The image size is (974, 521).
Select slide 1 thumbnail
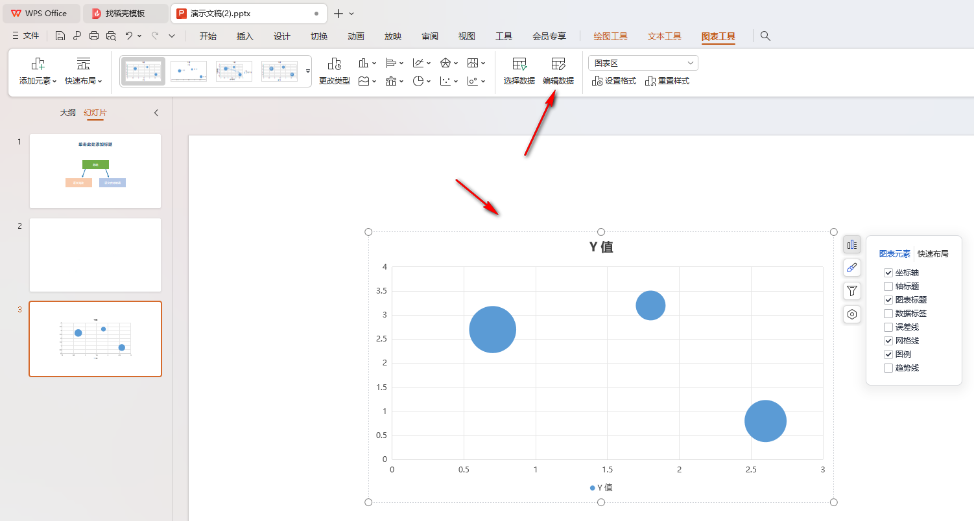click(x=95, y=171)
